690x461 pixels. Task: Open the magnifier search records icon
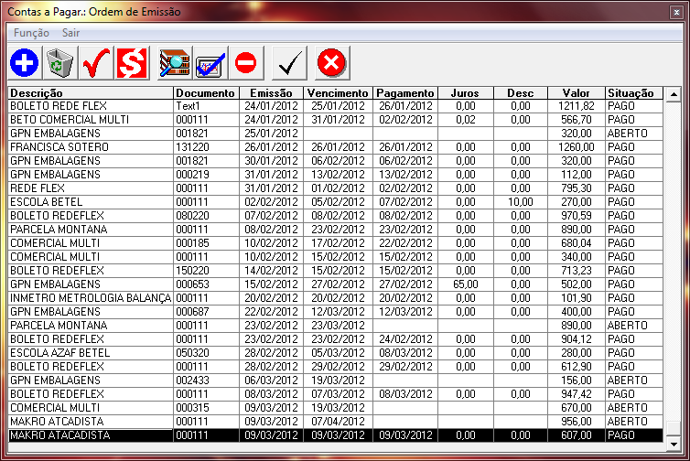[x=175, y=63]
